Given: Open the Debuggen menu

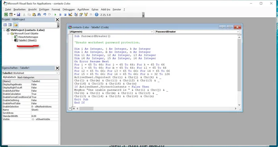Looking at the screenshot, I should (69, 9).
